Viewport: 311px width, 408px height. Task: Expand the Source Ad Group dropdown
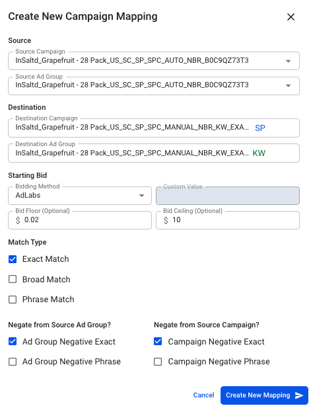pos(288,85)
